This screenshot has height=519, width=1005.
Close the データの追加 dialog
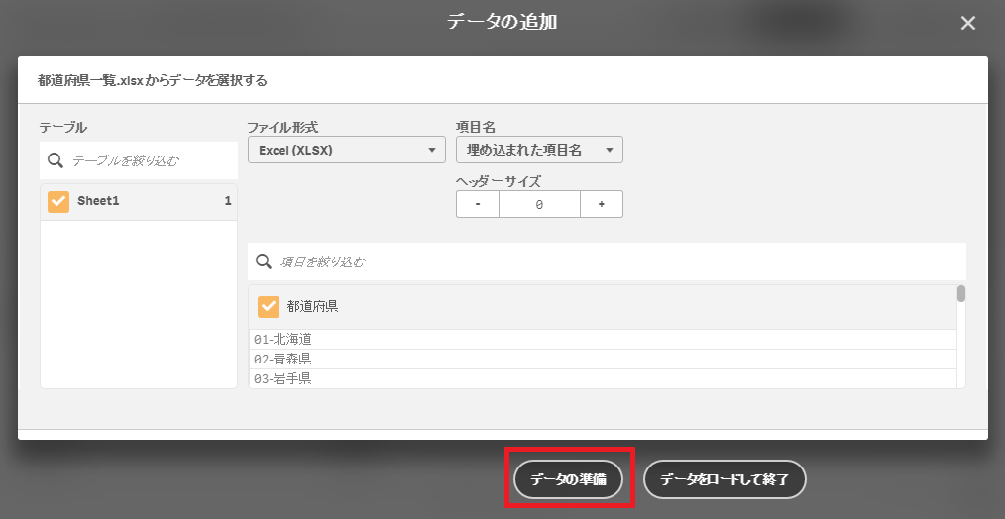click(x=968, y=23)
